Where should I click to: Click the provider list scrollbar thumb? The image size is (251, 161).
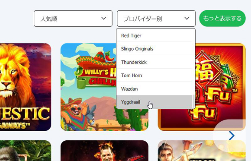194,101
